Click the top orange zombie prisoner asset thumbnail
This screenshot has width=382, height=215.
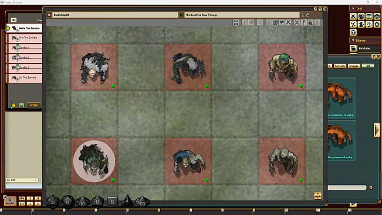pos(341,98)
